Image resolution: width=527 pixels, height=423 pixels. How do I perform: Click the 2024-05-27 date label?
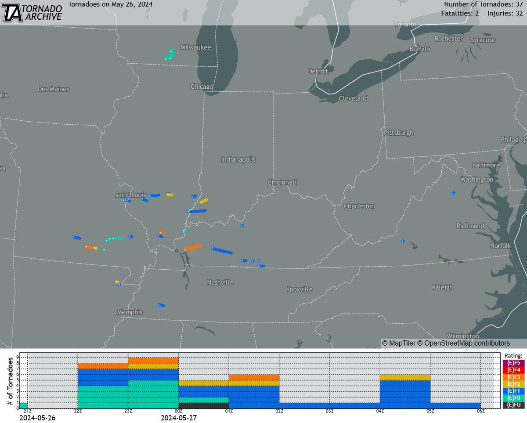point(179,419)
